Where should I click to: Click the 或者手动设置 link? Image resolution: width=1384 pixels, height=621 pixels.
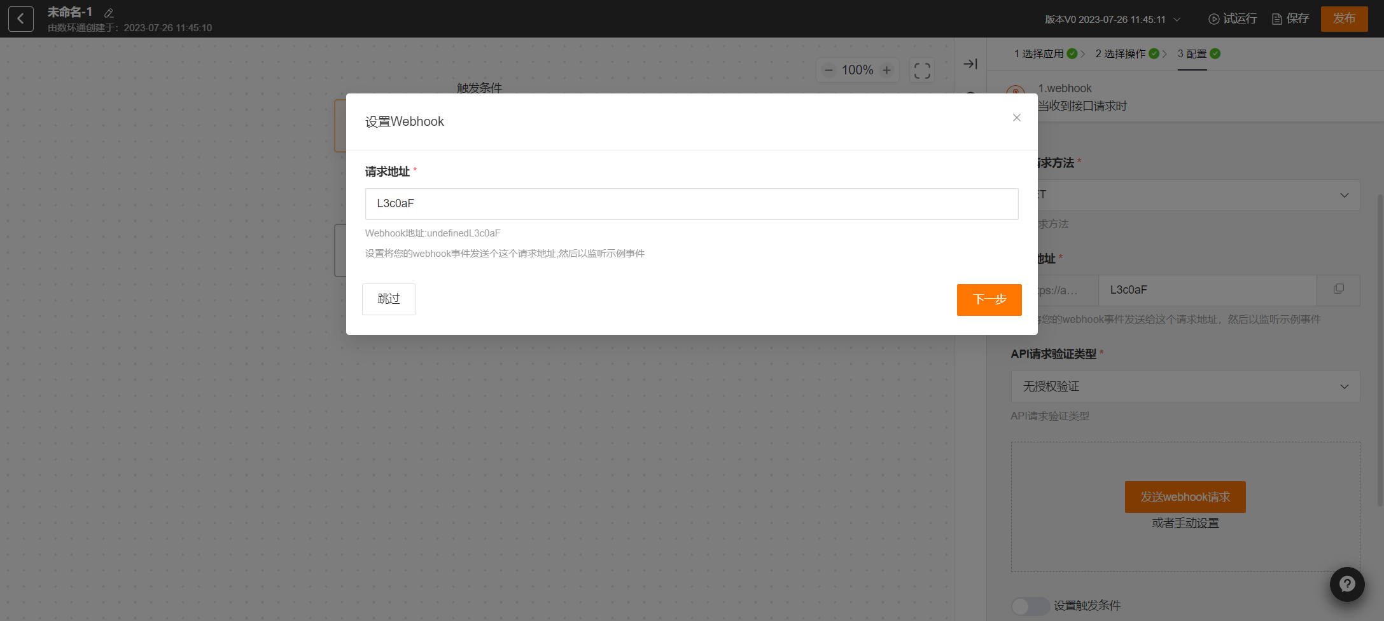pyautogui.click(x=1185, y=523)
